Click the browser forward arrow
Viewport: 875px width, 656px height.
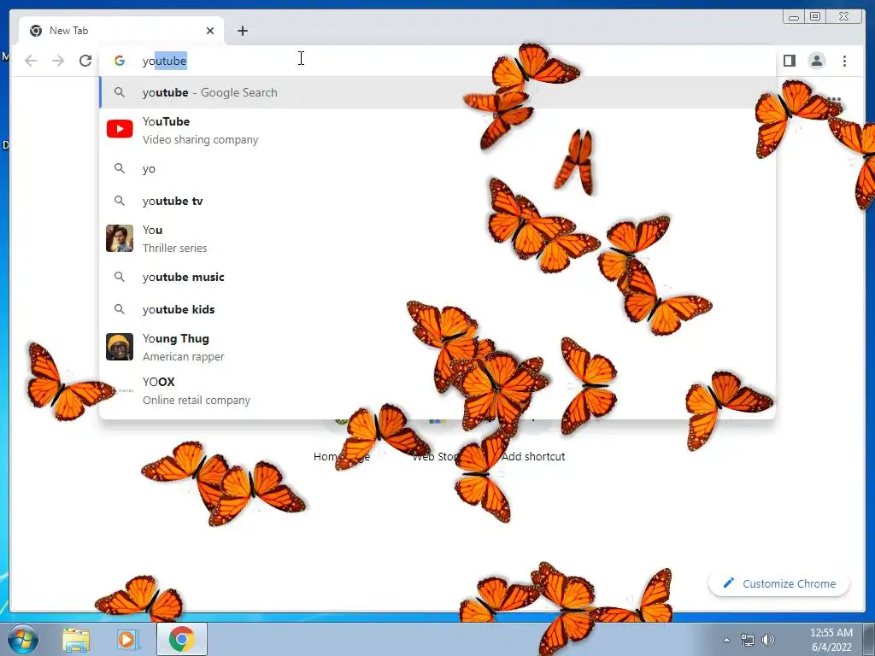tap(58, 61)
